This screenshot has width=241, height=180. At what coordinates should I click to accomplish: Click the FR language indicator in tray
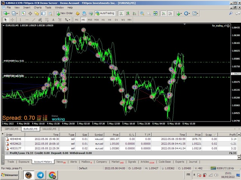click(188, 175)
